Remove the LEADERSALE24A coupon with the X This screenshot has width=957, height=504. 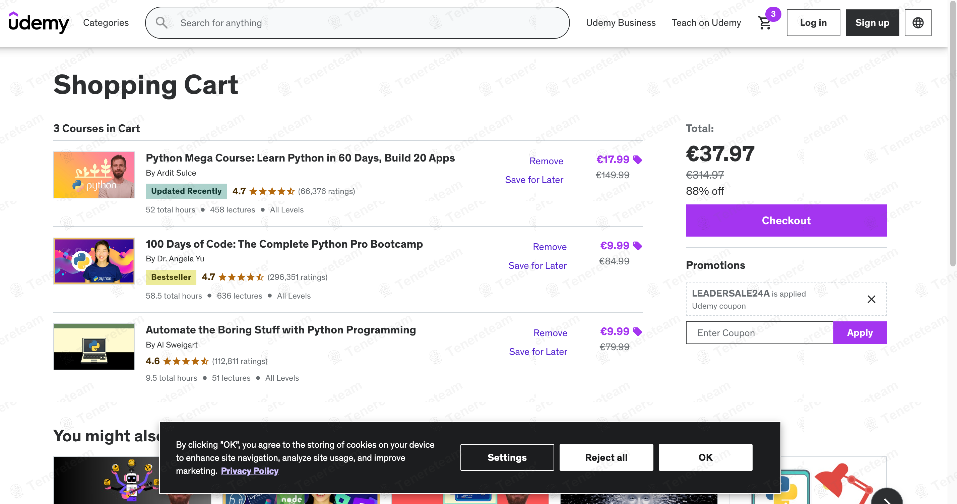(x=872, y=299)
